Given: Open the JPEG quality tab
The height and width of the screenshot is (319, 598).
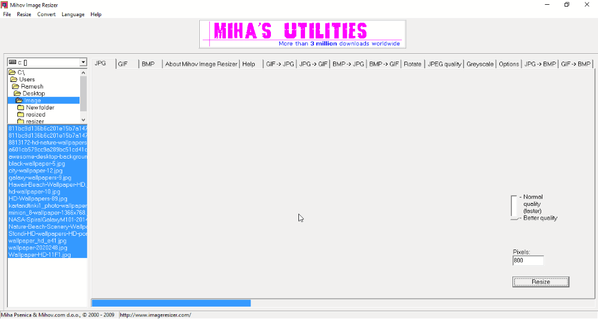Looking at the screenshot, I should coord(444,64).
